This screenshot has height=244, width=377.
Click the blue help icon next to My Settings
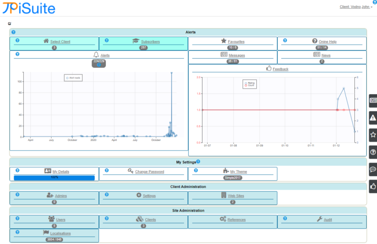pyautogui.click(x=198, y=161)
